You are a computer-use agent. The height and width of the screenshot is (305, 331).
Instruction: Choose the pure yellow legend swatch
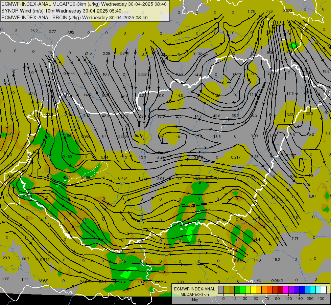253,290
